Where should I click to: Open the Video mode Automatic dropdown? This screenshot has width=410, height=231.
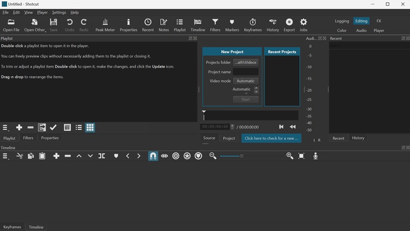coord(246,81)
